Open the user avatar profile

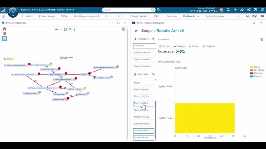pos(221,10)
